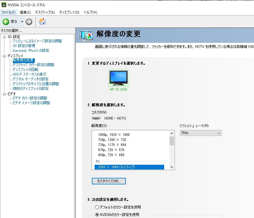
Task: Open the リフレッシュ レート 75Hz dropdown
Action: (x=200, y=133)
